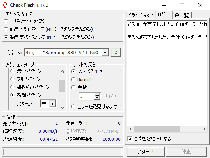Click the green refresh devices icon
Image resolution: width=210 pixels, height=158 pixels.
click(x=116, y=52)
